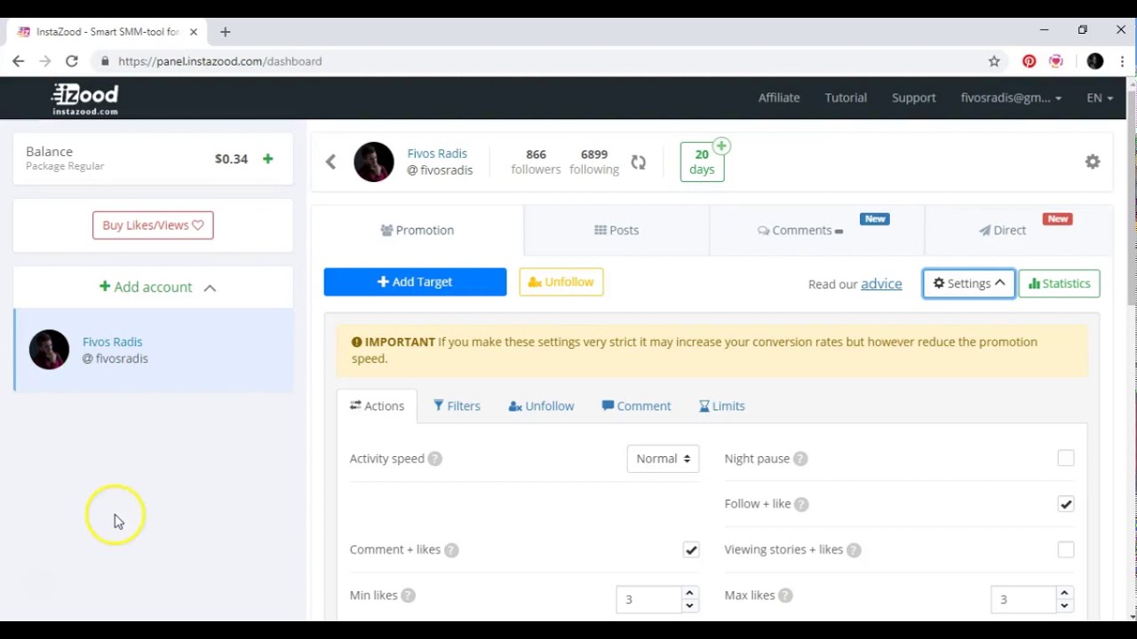Open the Instagram-style browser extension icon

[x=1056, y=61]
